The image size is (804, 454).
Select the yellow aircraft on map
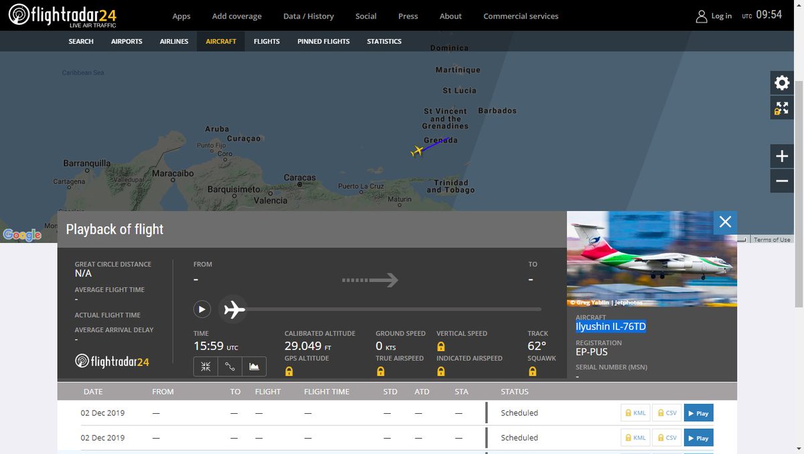417,151
